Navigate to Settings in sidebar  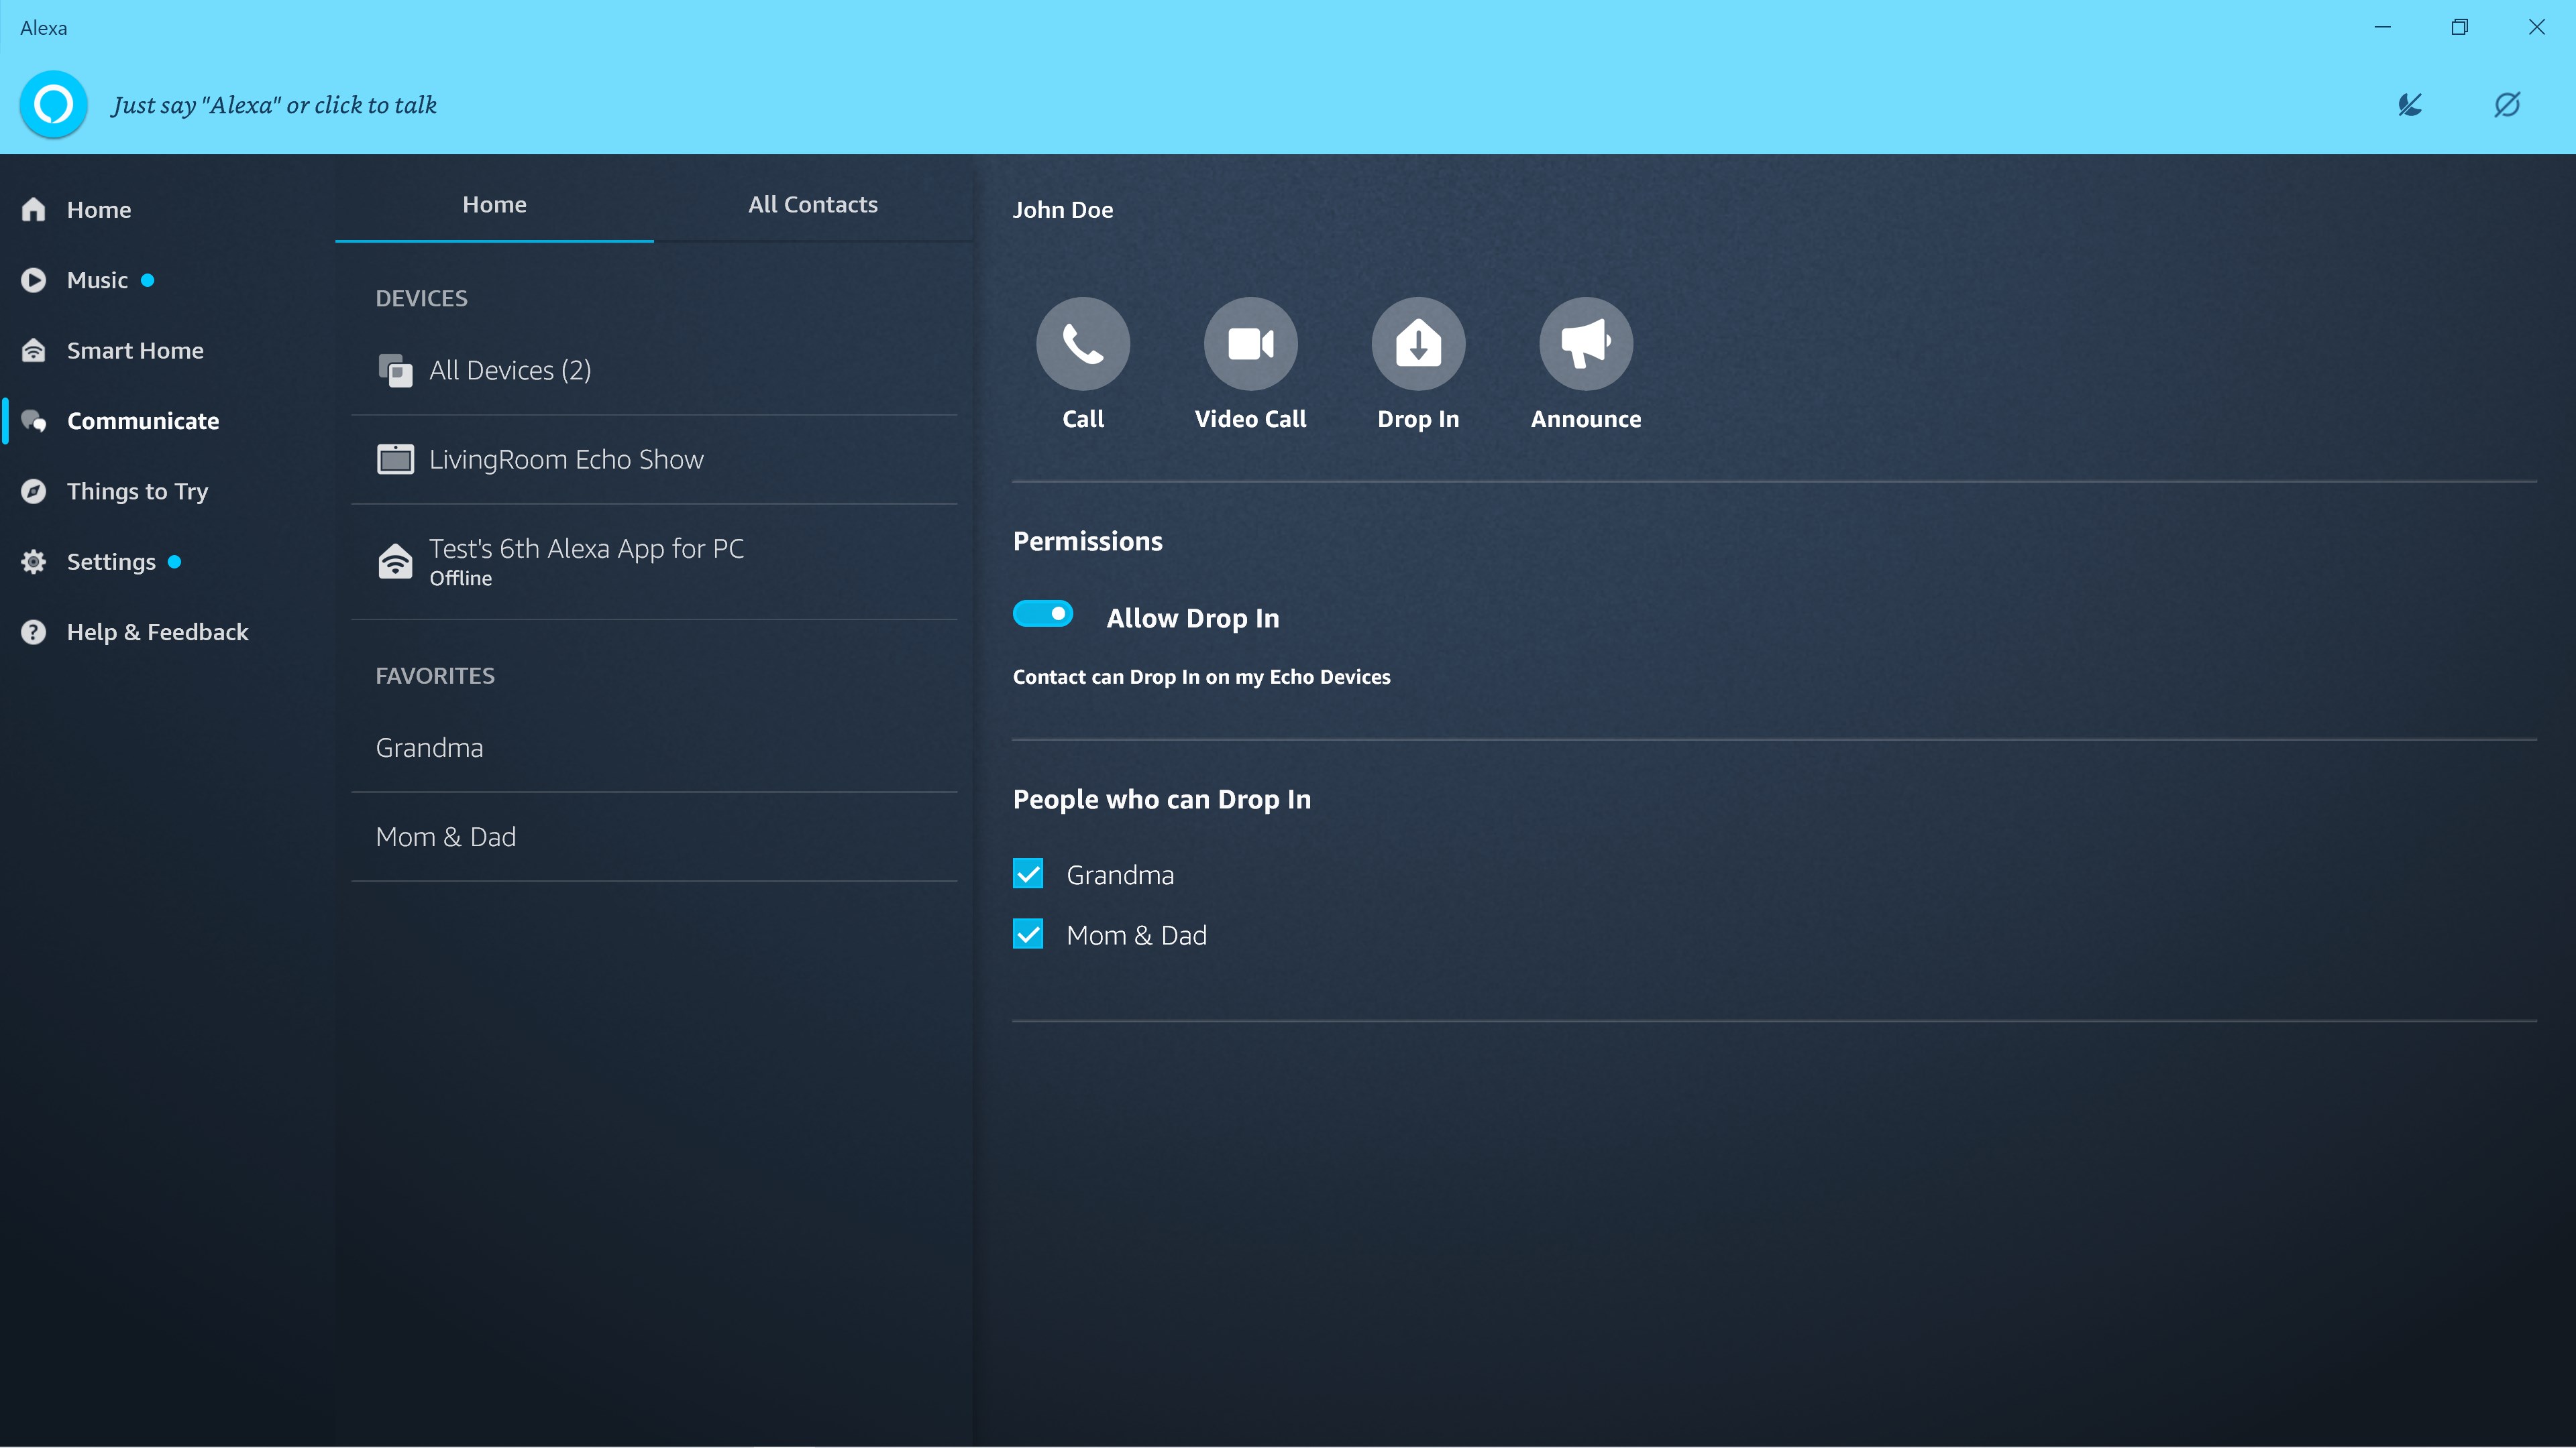pos(110,560)
